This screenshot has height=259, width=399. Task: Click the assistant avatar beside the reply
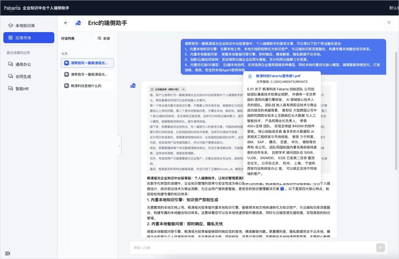coord(133,86)
